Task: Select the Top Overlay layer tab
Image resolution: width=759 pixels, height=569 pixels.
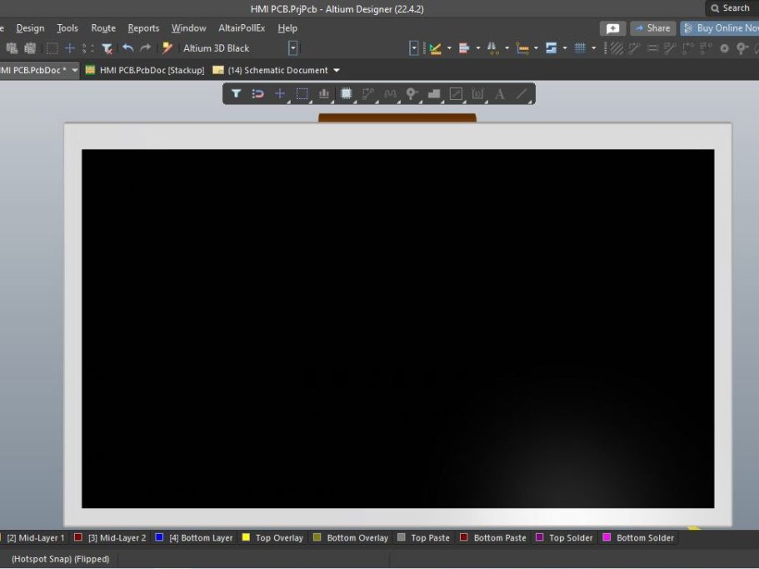Action: (x=273, y=537)
